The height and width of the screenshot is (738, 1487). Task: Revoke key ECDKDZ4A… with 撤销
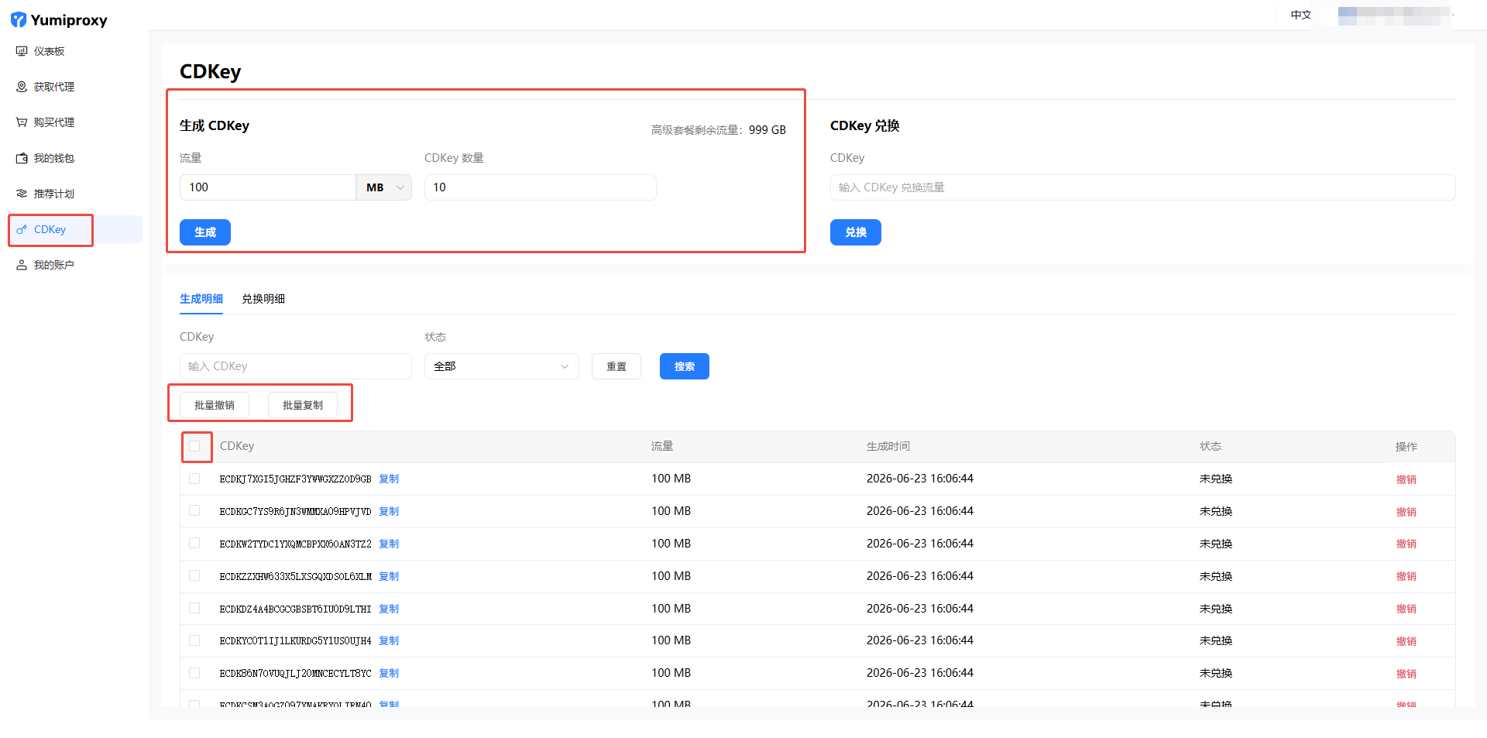tap(1406, 609)
